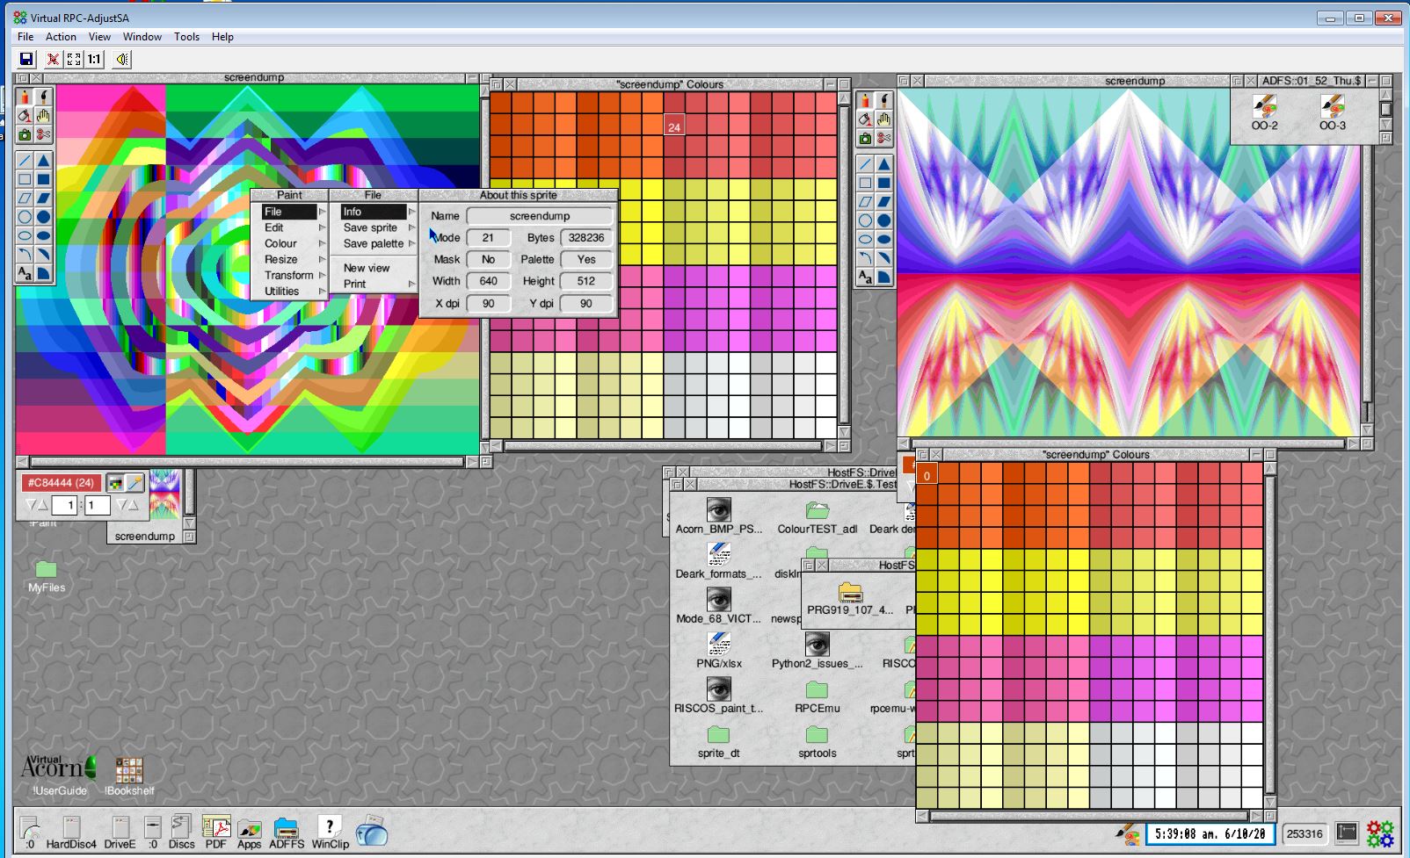
Task: Toggle the show palette colours icon
Action: [x=115, y=483]
